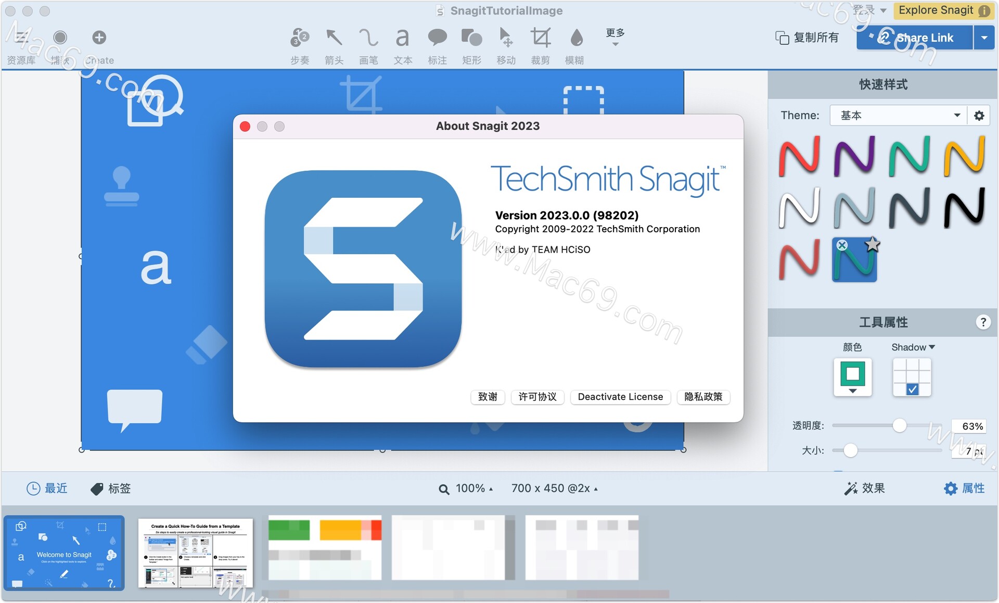The width and height of the screenshot is (999, 603).
Task: Click the Capture record icon
Action: pos(60,37)
